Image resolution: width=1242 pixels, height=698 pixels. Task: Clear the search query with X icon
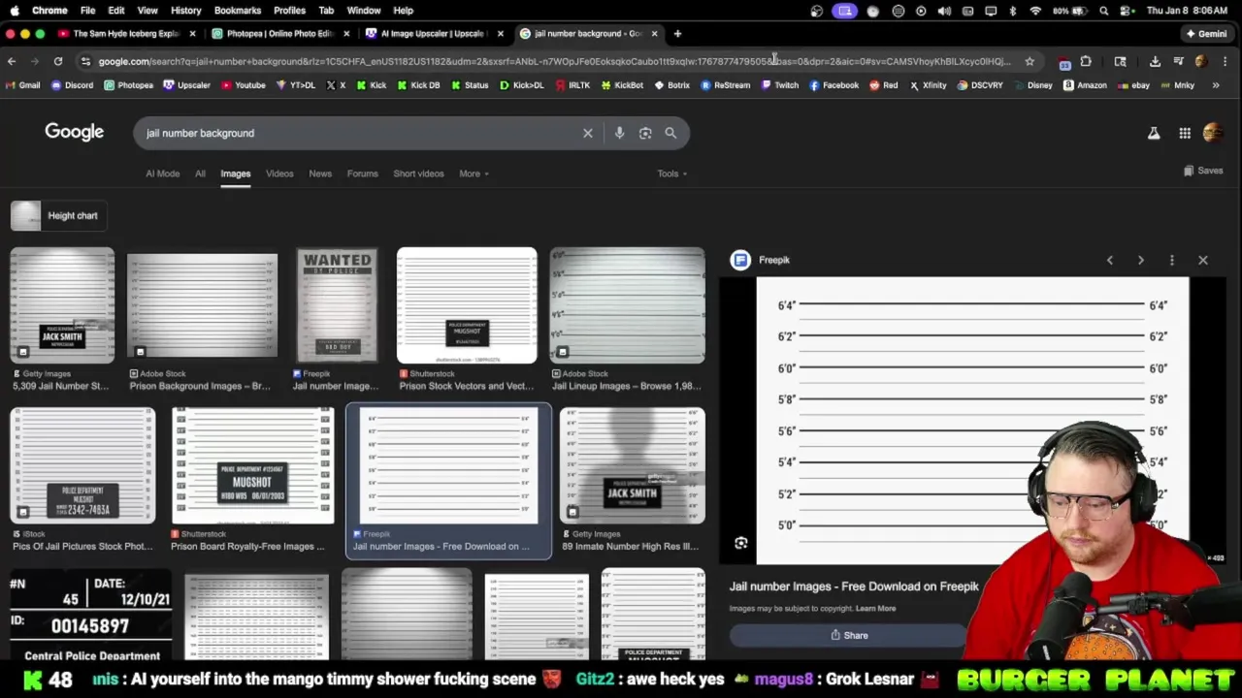coord(587,133)
